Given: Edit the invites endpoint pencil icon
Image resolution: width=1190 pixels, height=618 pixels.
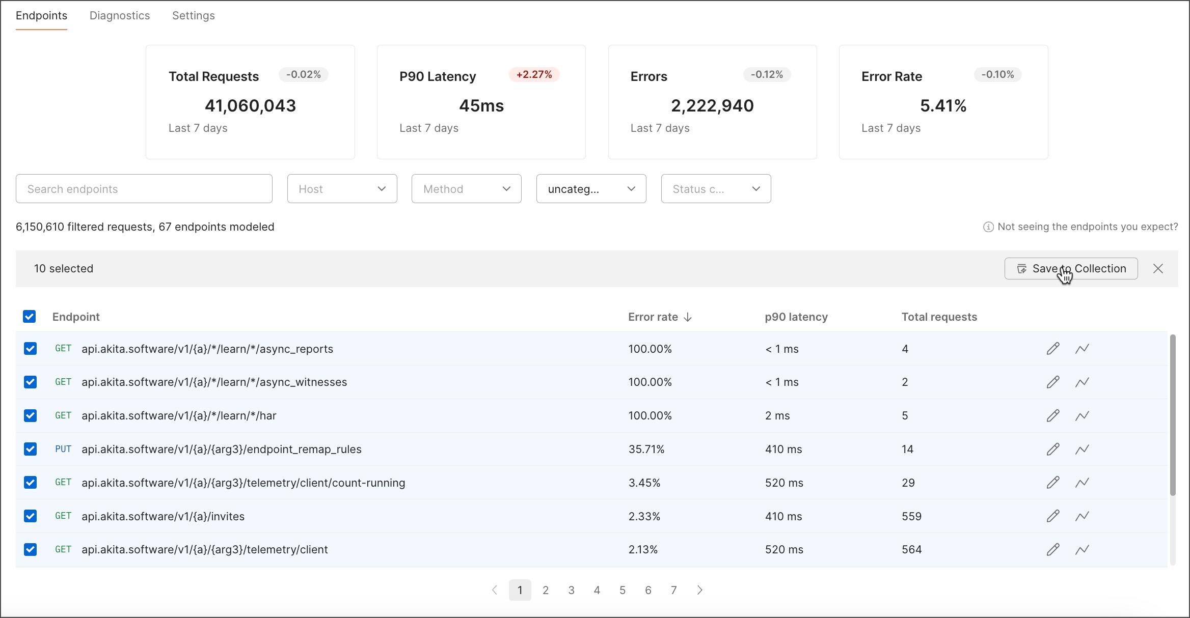Looking at the screenshot, I should tap(1053, 516).
